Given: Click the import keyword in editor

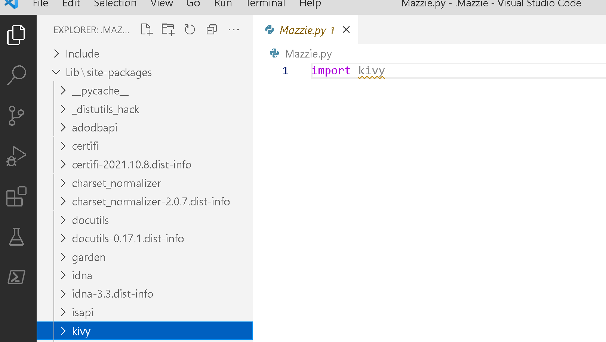Looking at the screenshot, I should (331, 71).
